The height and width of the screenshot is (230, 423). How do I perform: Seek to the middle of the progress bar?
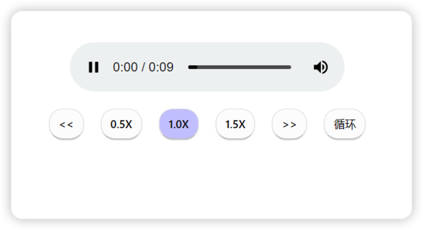click(240, 67)
